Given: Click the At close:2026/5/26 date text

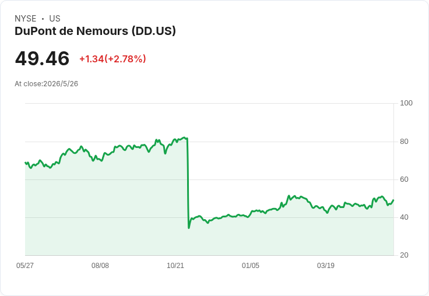Looking at the screenshot, I should [x=46, y=84].
